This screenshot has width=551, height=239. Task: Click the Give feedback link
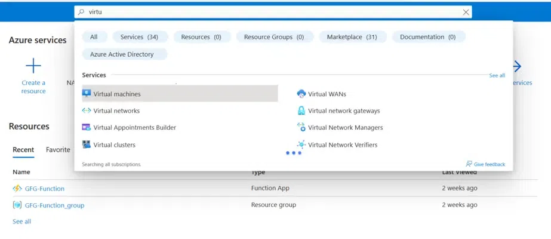(x=489, y=164)
